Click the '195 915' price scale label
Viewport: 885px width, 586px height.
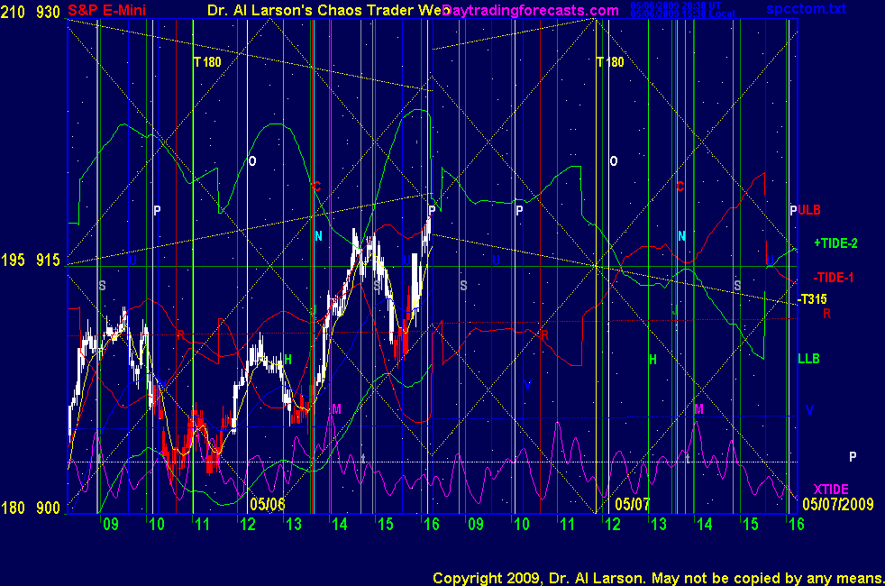(31, 260)
